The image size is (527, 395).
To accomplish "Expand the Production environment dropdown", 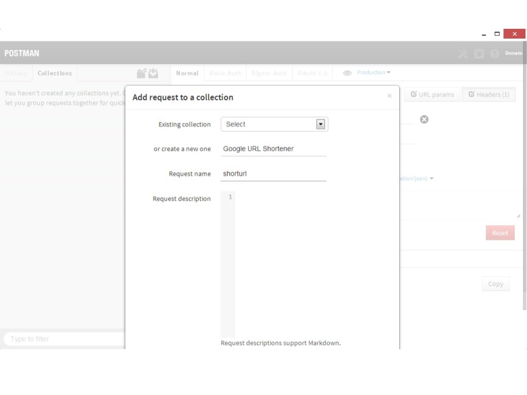I will point(374,73).
